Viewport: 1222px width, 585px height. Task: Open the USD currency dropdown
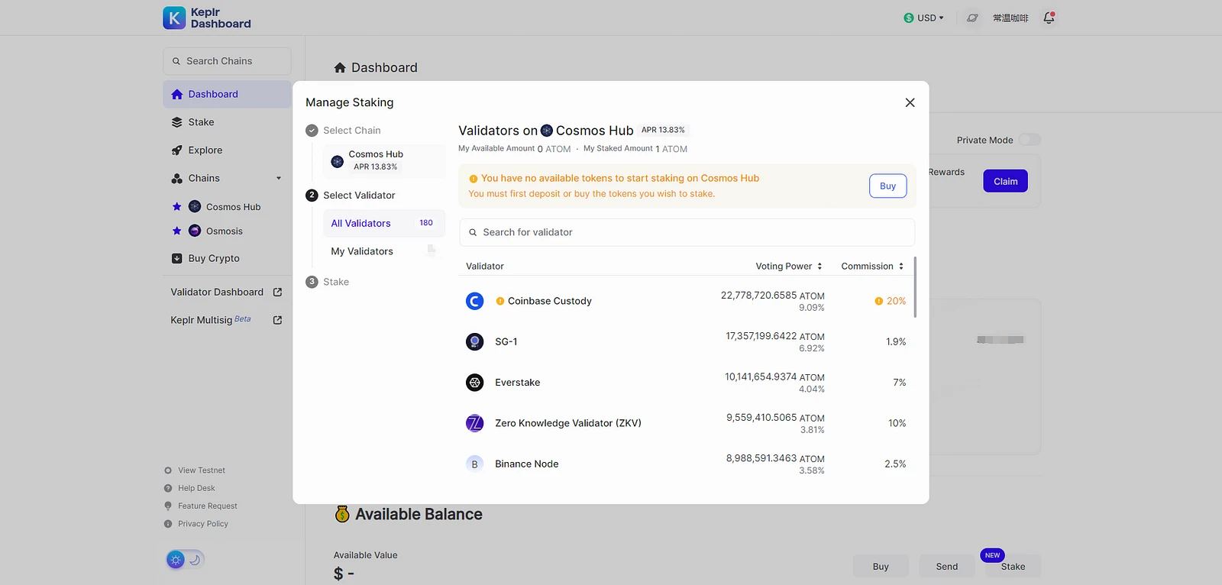click(923, 18)
